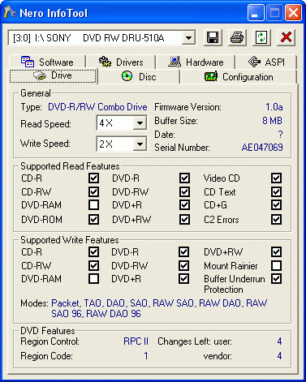This screenshot has height=382, width=306.
Task: Open the Disc tab
Action: [x=139, y=77]
